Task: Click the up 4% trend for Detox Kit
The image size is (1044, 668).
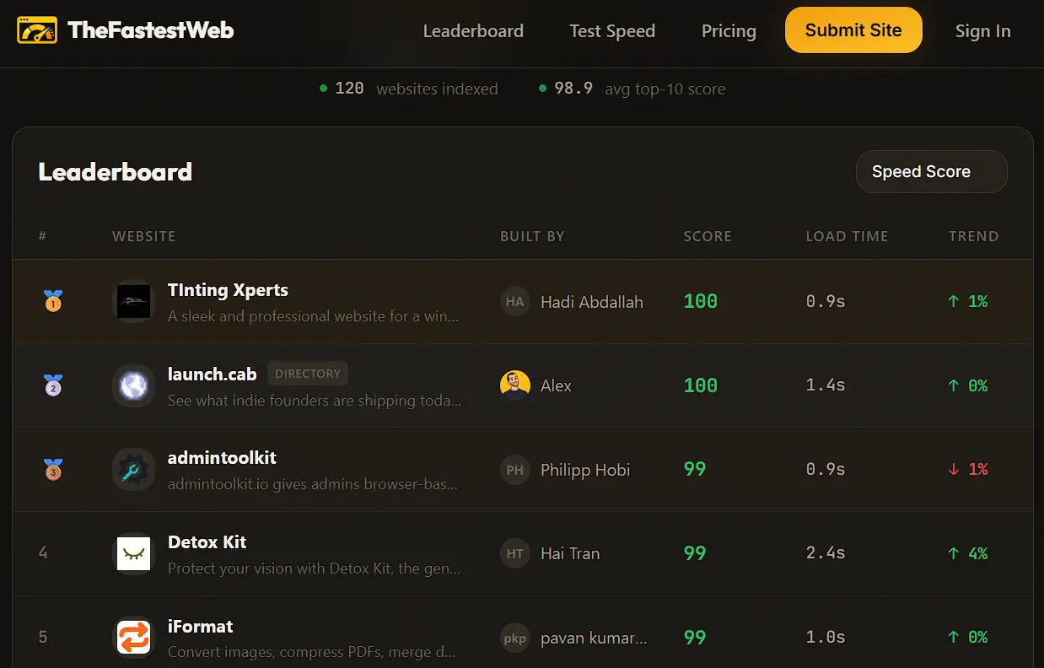Action: pyautogui.click(x=968, y=553)
